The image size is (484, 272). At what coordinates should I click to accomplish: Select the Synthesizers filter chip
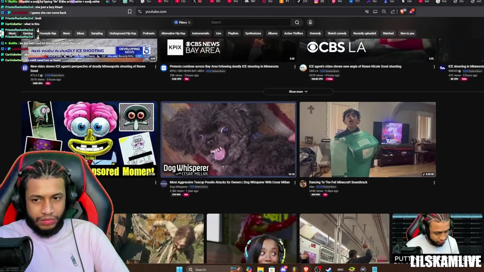pyautogui.click(x=253, y=33)
